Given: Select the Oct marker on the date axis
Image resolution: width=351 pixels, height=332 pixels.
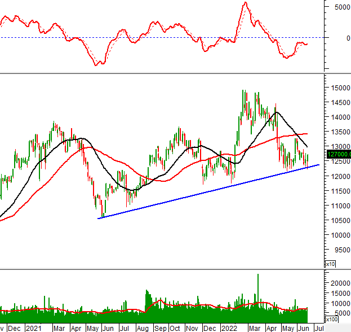Looking at the screenshot, I should pyautogui.click(x=175, y=327).
